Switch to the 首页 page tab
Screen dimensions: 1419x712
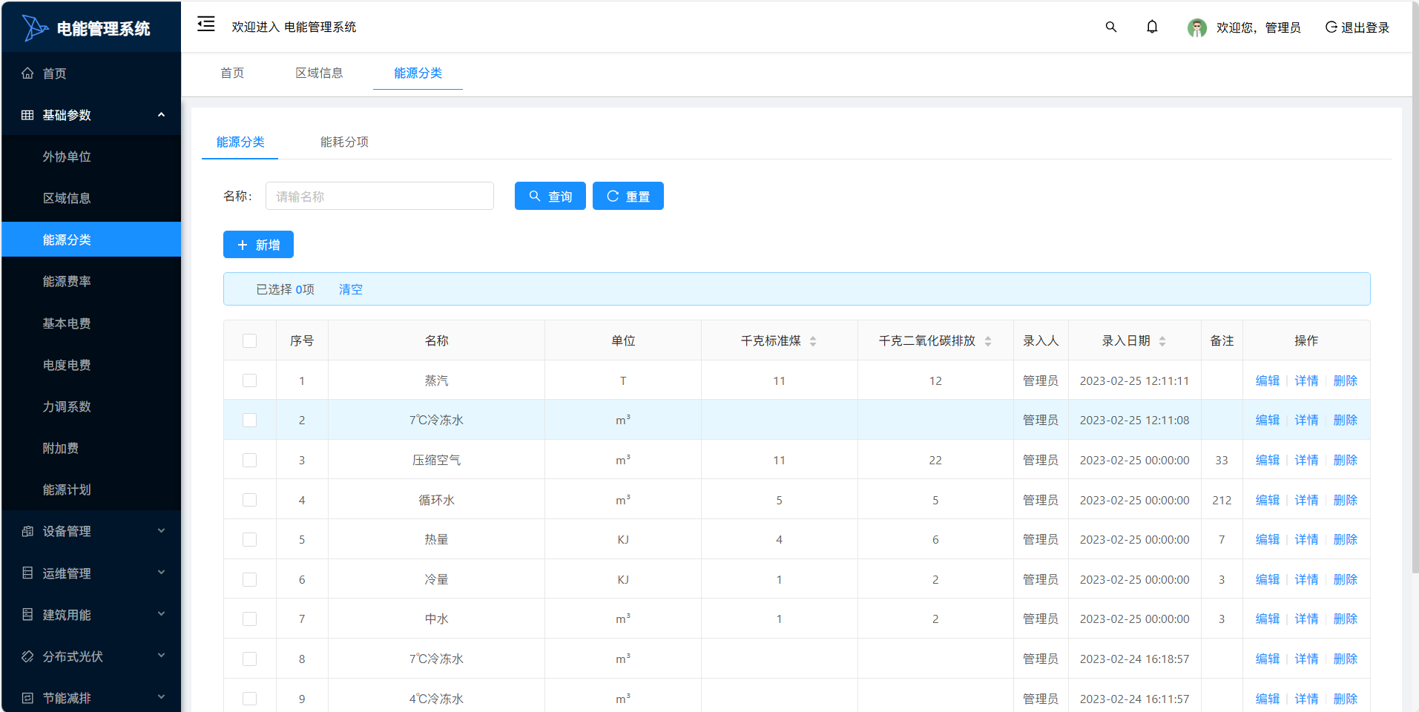coord(232,73)
